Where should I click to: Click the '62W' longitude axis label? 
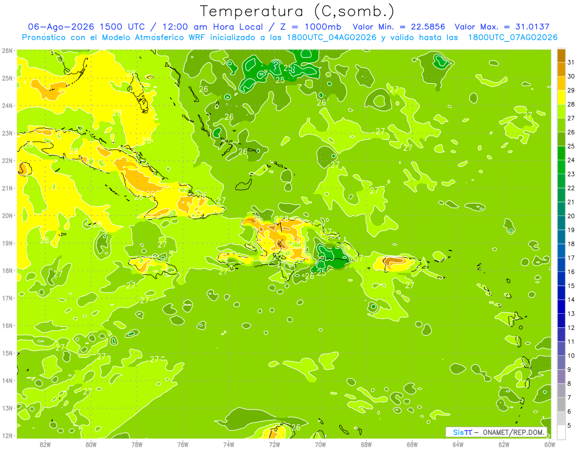[504, 444]
